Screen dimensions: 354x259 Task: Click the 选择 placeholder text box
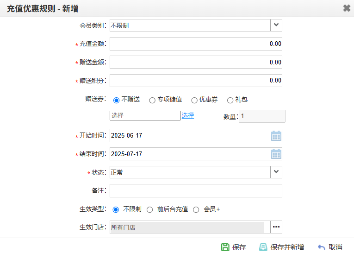145,115
